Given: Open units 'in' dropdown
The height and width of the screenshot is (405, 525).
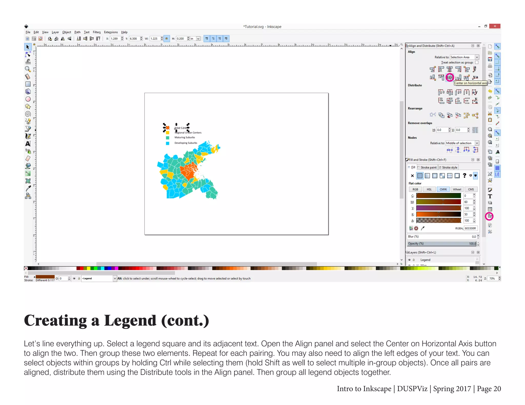Looking at the screenshot, I should point(195,39).
